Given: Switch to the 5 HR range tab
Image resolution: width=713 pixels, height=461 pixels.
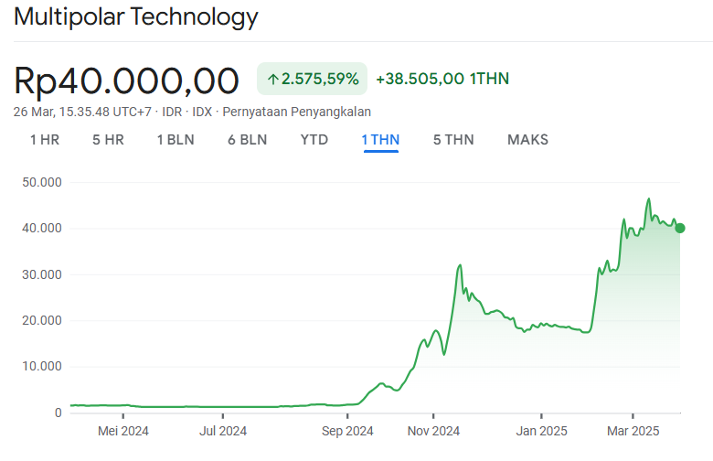Looking at the screenshot, I should 108,140.
